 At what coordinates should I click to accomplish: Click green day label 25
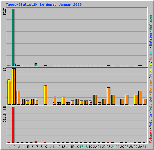[117, 147]
